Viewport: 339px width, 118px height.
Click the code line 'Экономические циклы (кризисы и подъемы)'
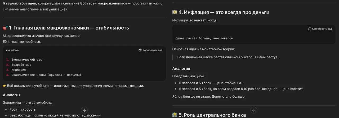pos(46,75)
